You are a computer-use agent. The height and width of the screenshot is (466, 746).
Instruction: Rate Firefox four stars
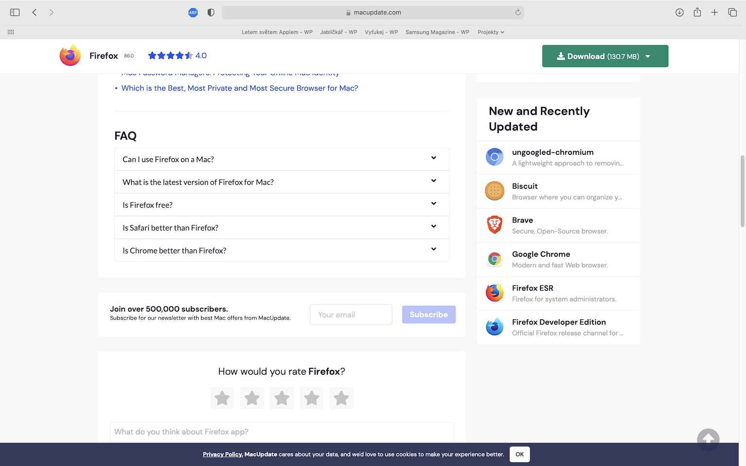(x=312, y=398)
